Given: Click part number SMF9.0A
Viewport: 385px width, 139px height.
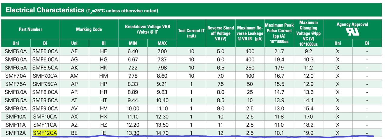Looking at the screenshot, I should pyautogui.click(x=16, y=108).
